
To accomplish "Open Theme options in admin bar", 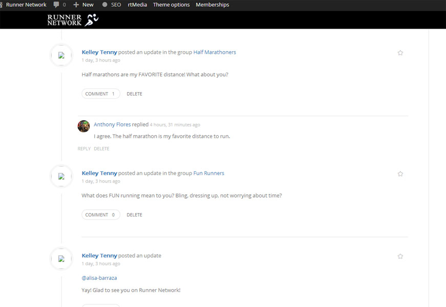I will point(171,5).
